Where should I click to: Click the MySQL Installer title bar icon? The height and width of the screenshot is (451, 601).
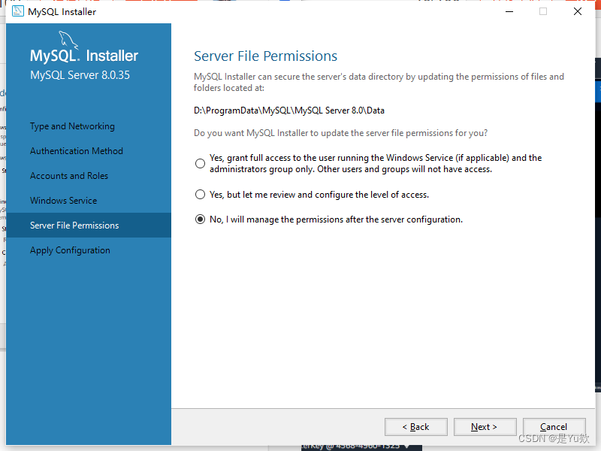click(x=17, y=11)
